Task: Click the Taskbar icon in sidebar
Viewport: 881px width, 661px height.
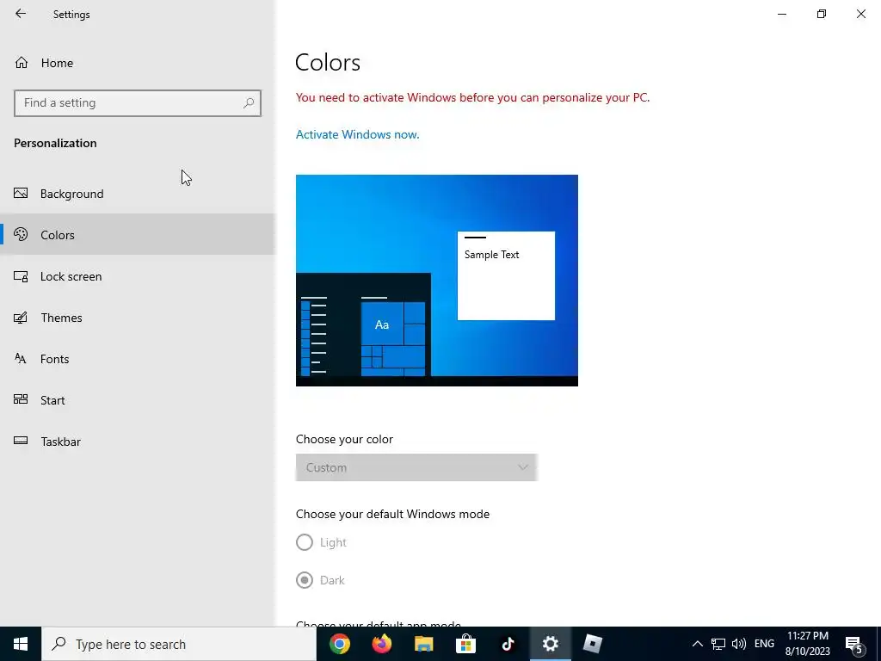Action: 21,441
